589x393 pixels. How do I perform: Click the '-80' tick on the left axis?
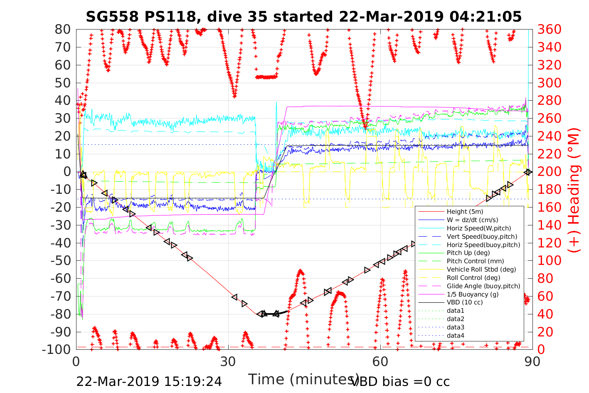(61, 314)
